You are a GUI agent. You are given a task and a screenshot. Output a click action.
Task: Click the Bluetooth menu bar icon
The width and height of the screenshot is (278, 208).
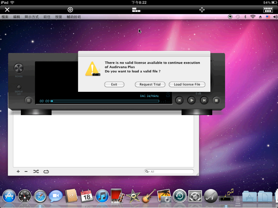click(x=245, y=17)
